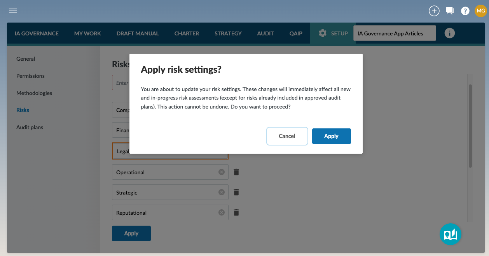
Task: Cancel the risk settings dialog
Action: click(x=287, y=136)
